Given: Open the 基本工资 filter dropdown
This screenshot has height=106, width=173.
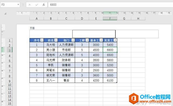Looking at the screenshot, I should click(x=101, y=40).
